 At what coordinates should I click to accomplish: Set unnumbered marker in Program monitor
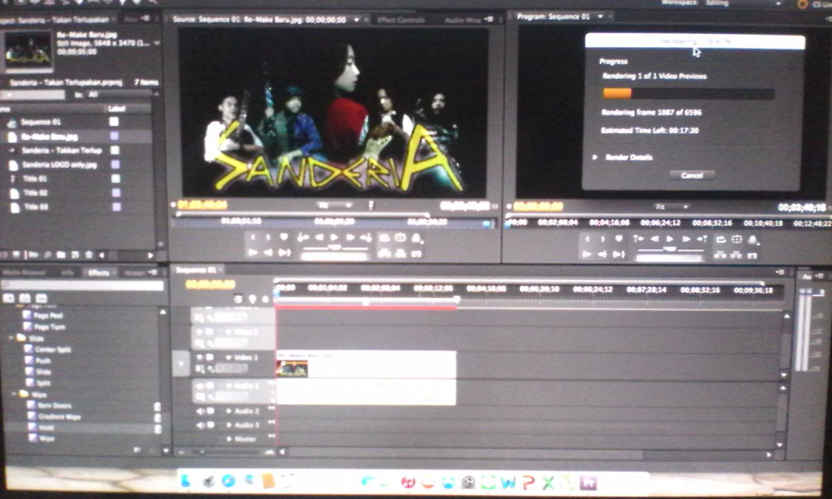pyautogui.click(x=619, y=239)
